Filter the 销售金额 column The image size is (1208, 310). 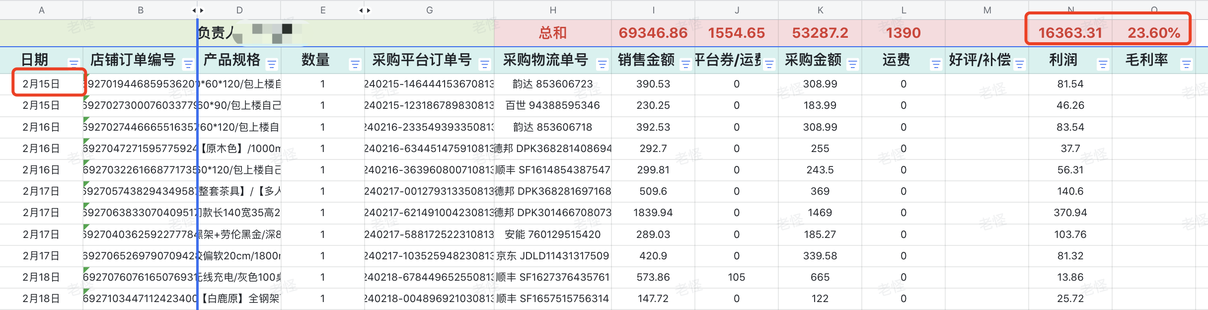(x=685, y=64)
